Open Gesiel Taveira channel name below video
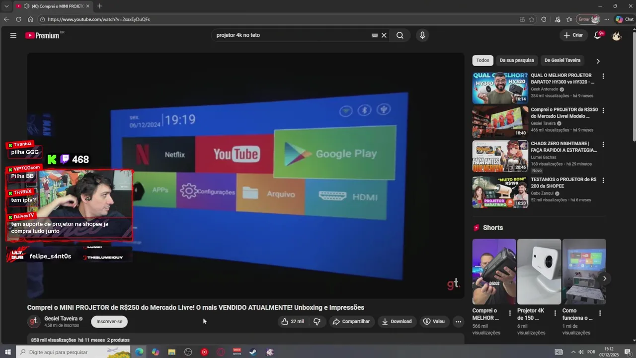Image resolution: width=636 pixels, height=358 pixels. point(61,319)
